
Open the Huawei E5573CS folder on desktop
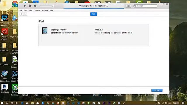[15, 48]
